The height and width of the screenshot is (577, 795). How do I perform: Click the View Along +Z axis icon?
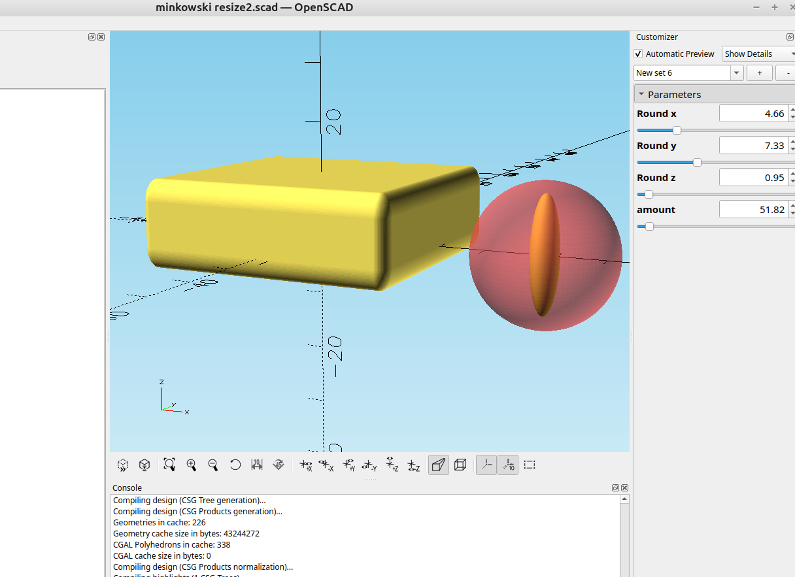[x=392, y=465]
